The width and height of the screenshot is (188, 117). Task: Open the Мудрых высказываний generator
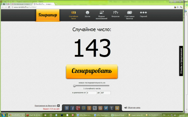pos(101,14)
